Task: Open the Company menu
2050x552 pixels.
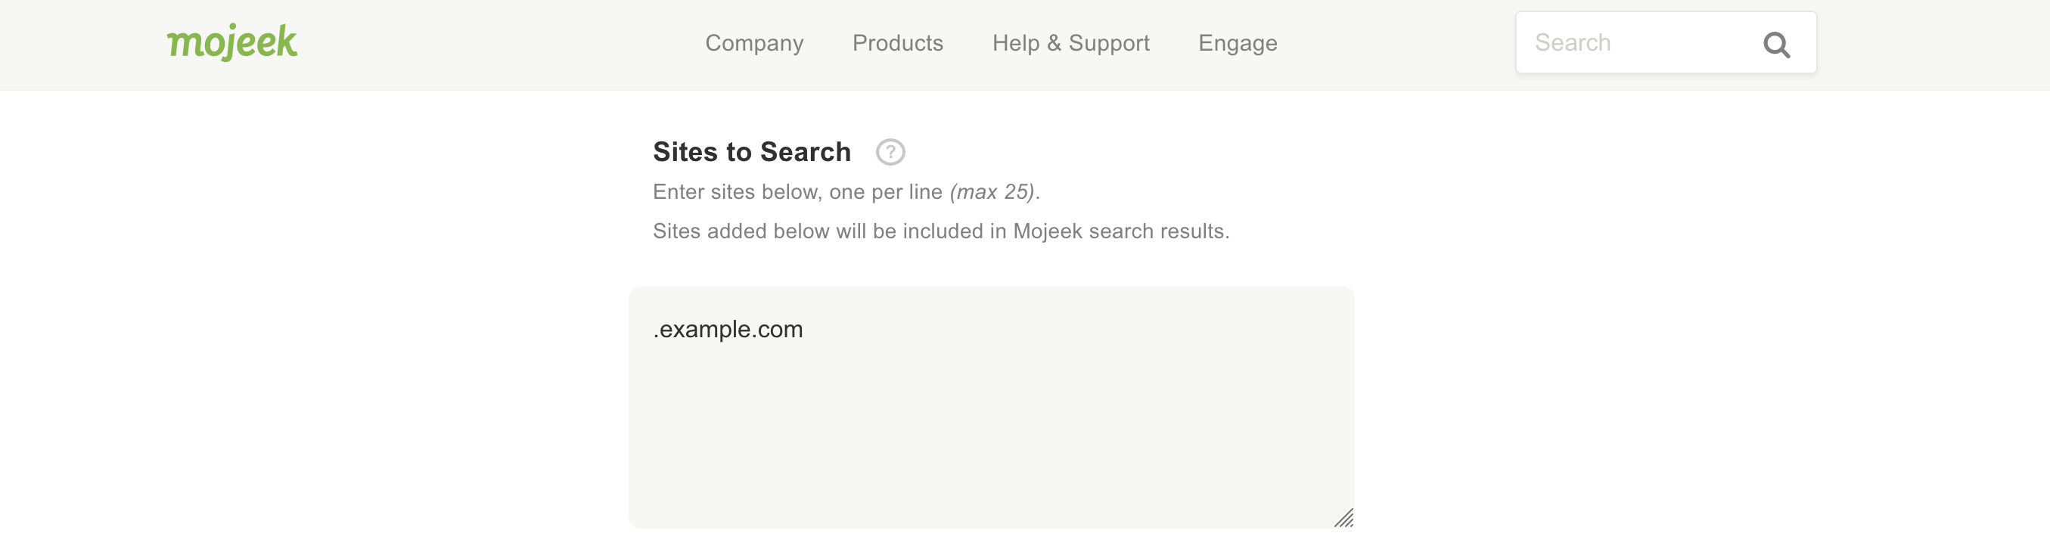Action: tap(753, 43)
